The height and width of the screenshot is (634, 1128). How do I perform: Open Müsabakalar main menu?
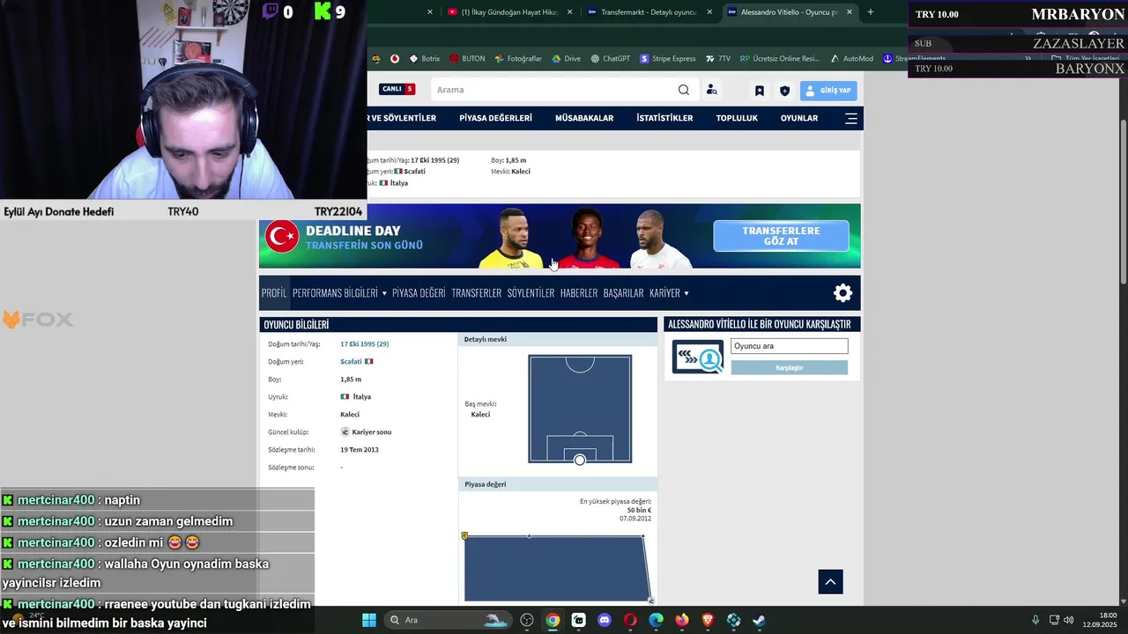[584, 118]
